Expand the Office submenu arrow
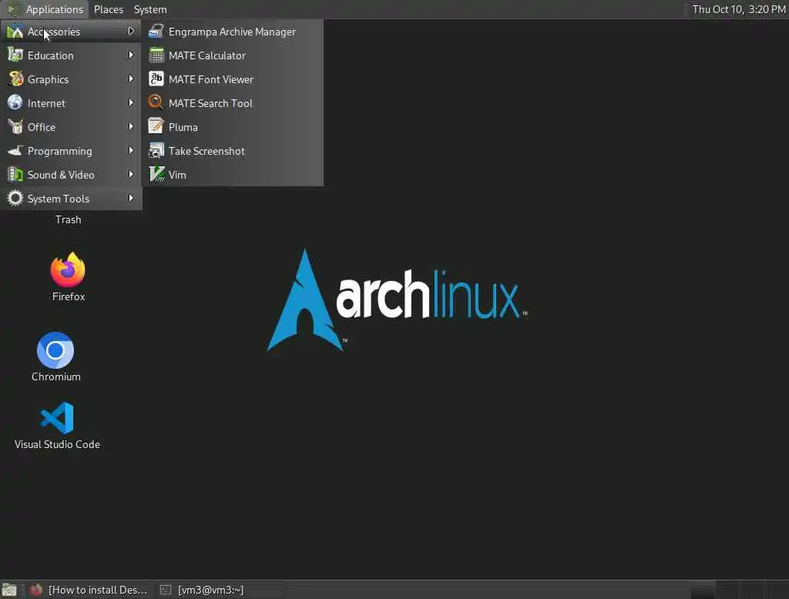Image resolution: width=789 pixels, height=599 pixels. tap(131, 127)
